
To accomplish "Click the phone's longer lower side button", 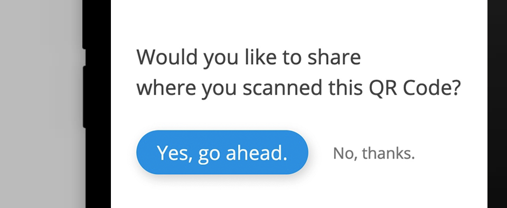I will pyautogui.click(x=84, y=97).
